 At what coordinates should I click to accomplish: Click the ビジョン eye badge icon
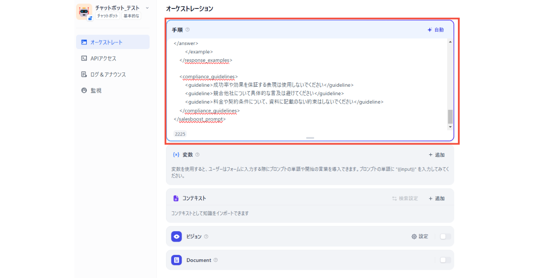[176, 236]
